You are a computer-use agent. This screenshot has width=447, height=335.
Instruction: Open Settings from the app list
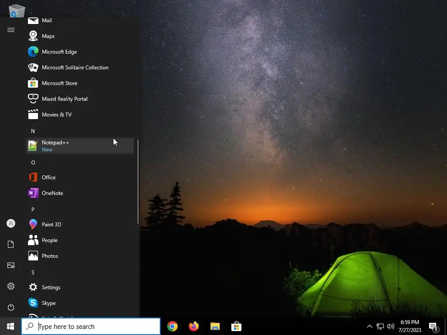[80, 287]
